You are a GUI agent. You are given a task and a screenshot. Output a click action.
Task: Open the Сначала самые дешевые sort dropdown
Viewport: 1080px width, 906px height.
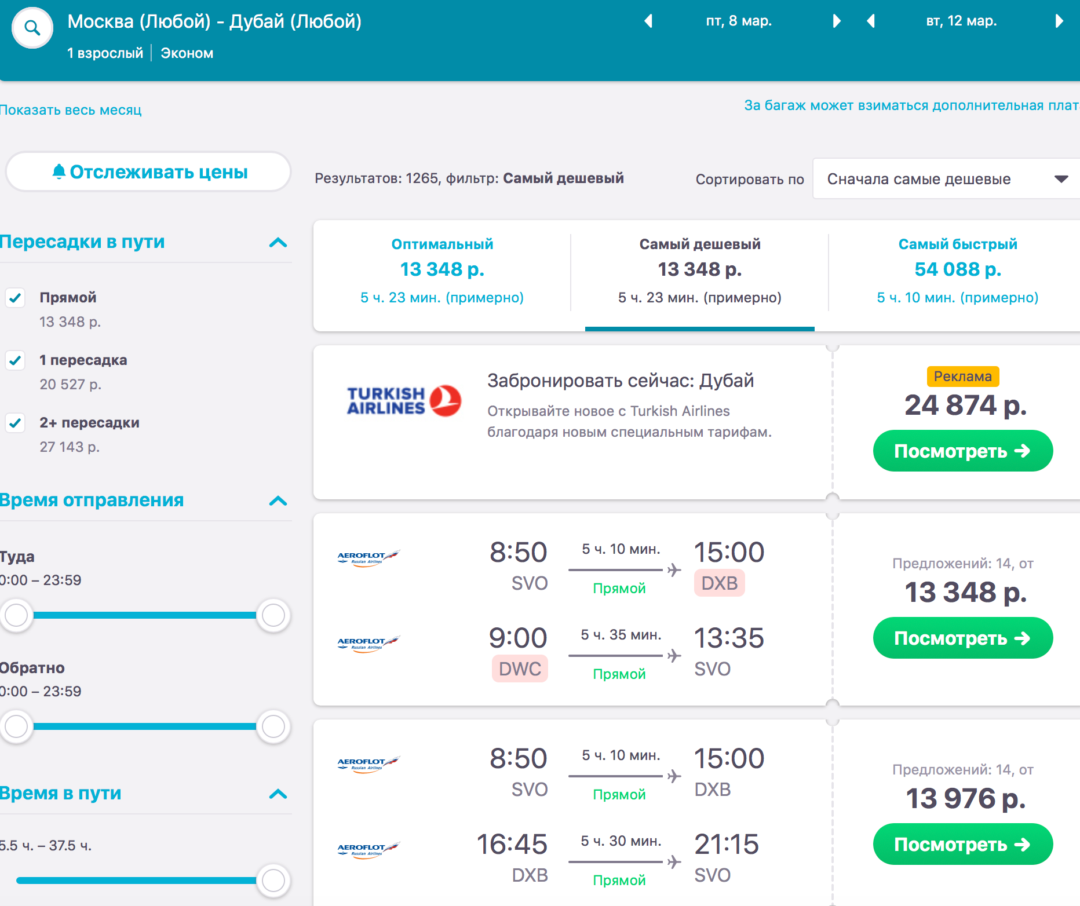coord(946,179)
